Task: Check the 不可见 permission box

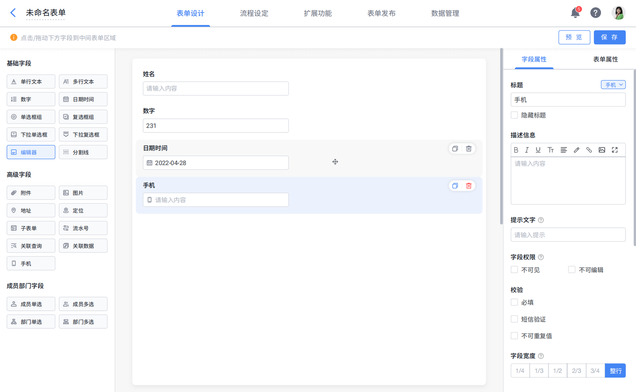Action: (x=515, y=269)
